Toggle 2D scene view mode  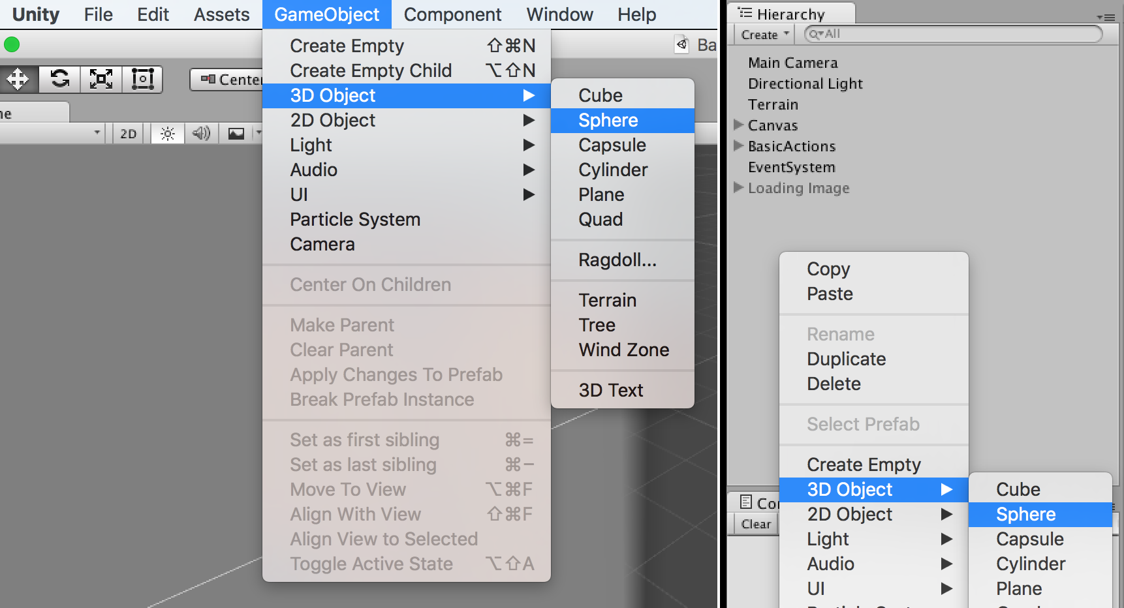pos(128,133)
